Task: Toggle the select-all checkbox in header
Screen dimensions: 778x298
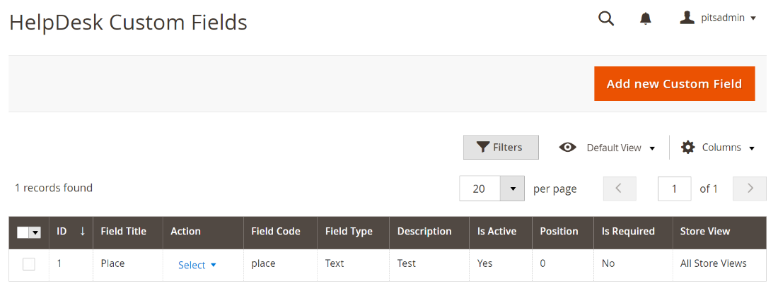Action: pos(23,232)
